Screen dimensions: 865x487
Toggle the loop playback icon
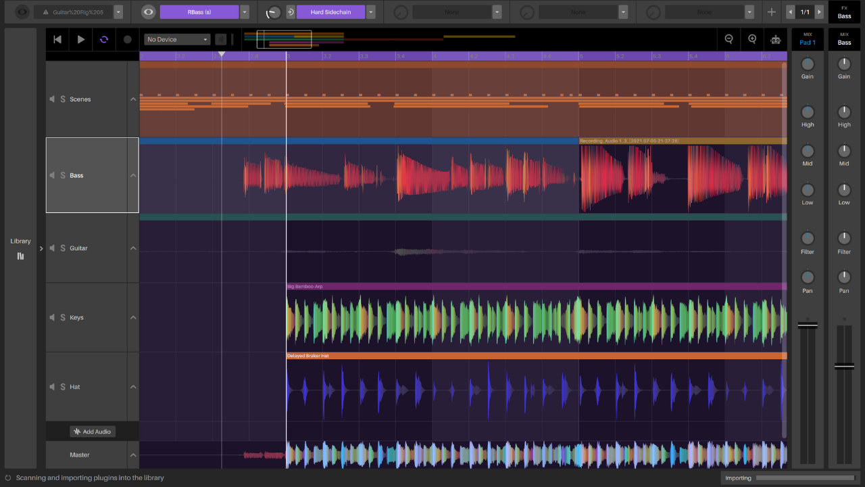click(x=104, y=39)
